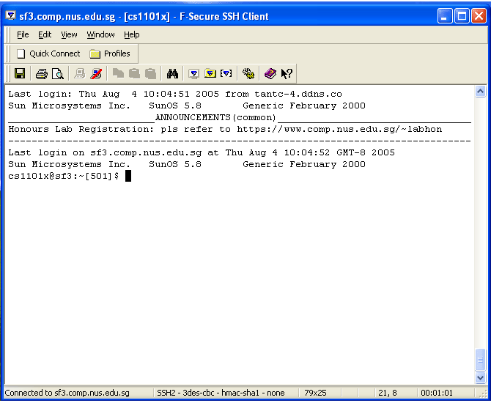The image size is (491, 403).
Task: Open the Help menu
Action: tap(131, 34)
